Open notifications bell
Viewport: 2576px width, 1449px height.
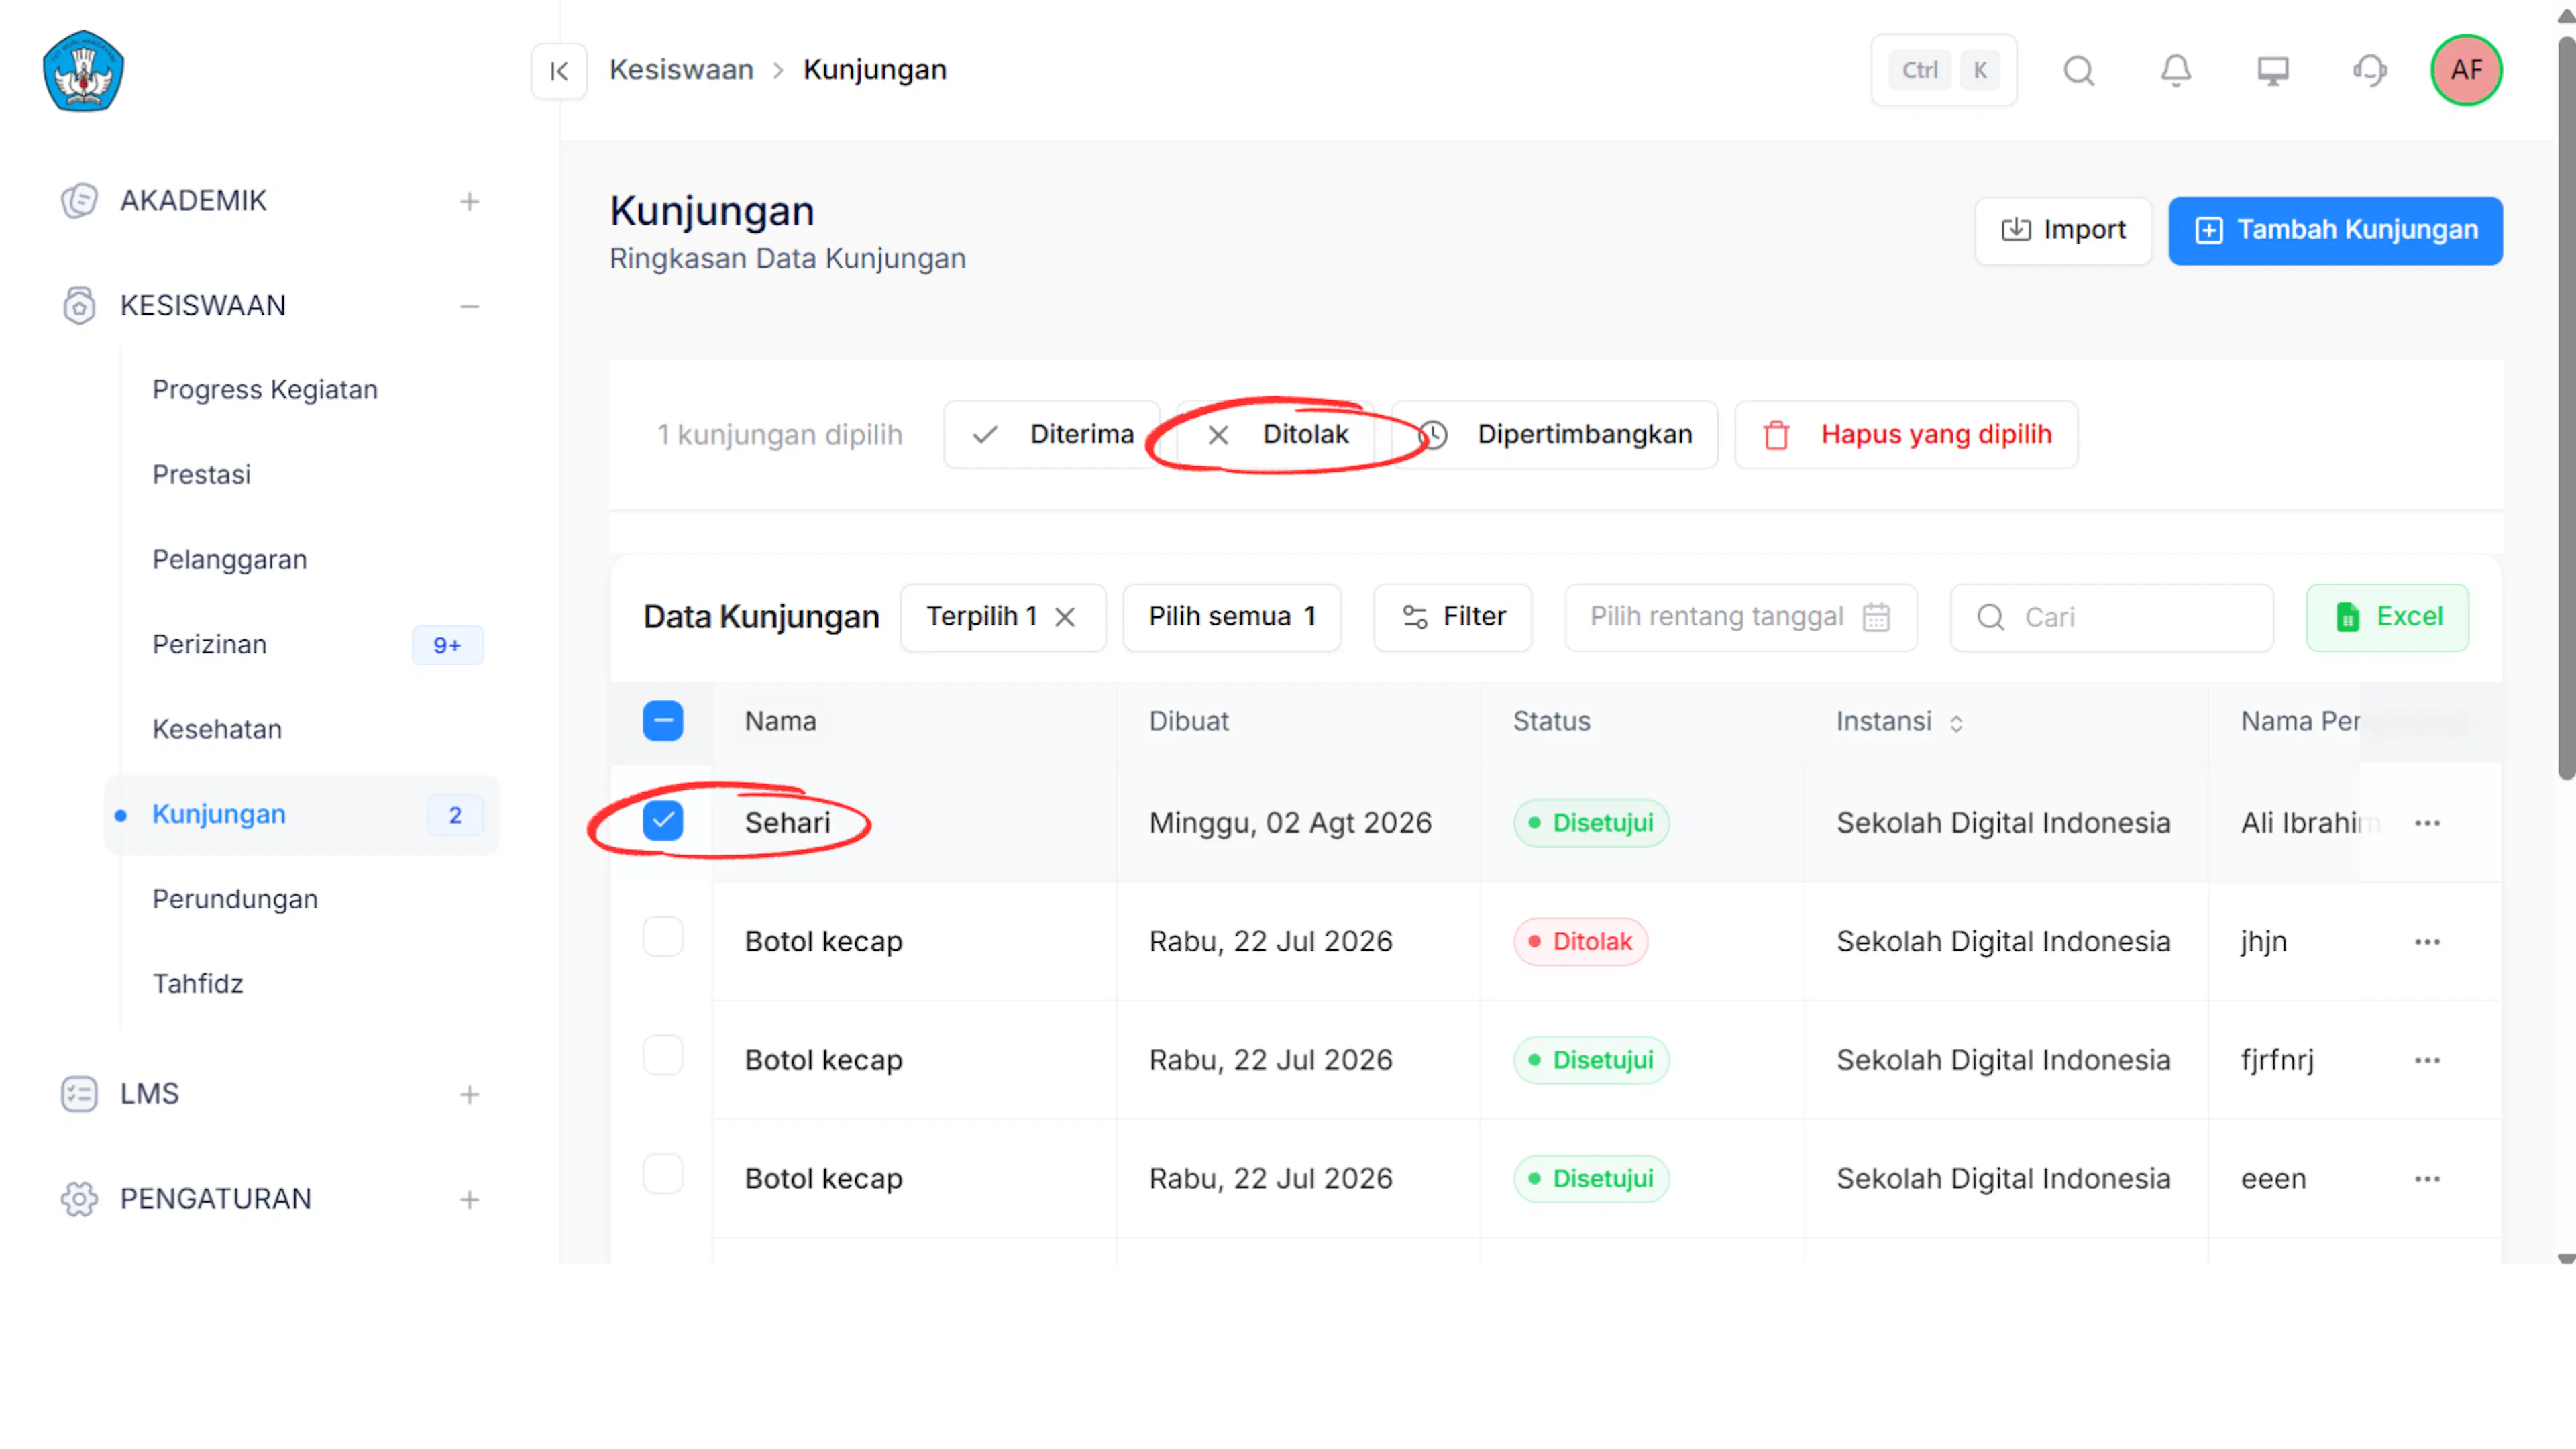point(2176,71)
